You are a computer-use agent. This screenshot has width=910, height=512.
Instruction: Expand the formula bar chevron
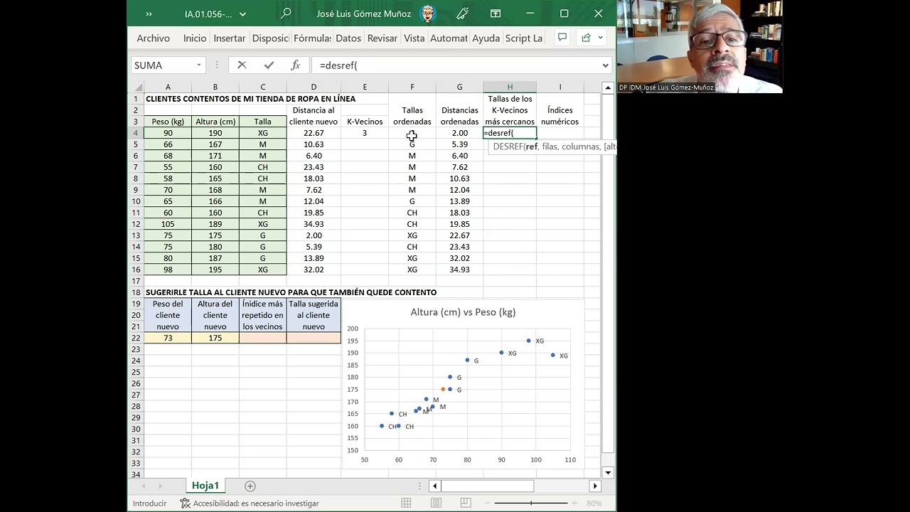[x=605, y=65]
